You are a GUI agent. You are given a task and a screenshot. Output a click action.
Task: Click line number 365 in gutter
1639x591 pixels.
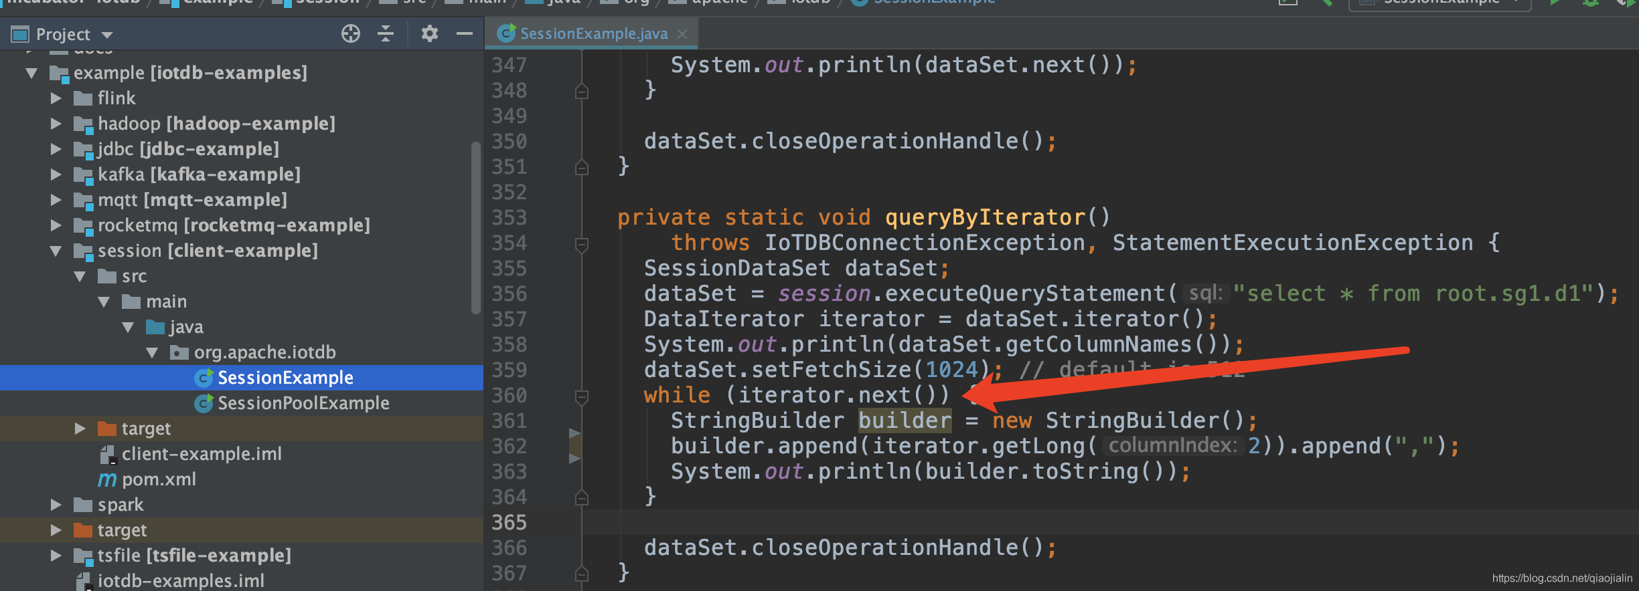[510, 522]
